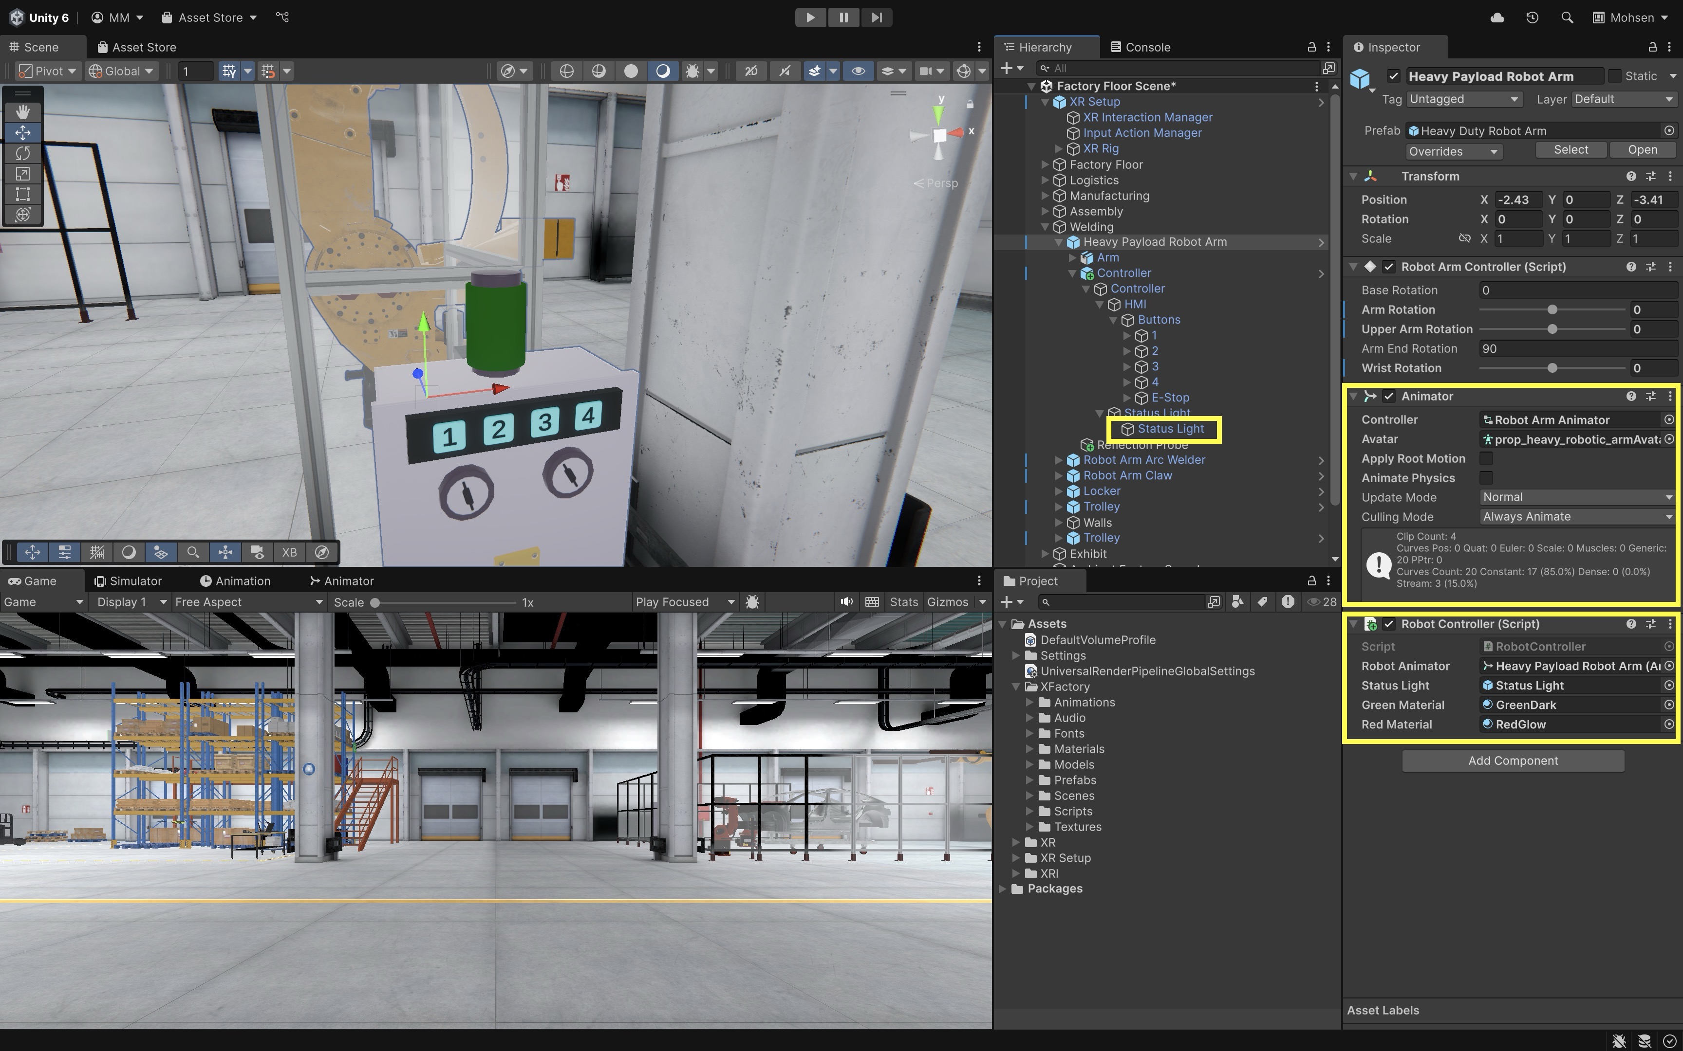Click the Step frame button
1683x1051 pixels.
(876, 18)
